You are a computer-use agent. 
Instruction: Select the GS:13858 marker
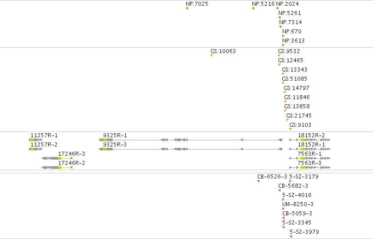click(285, 111)
